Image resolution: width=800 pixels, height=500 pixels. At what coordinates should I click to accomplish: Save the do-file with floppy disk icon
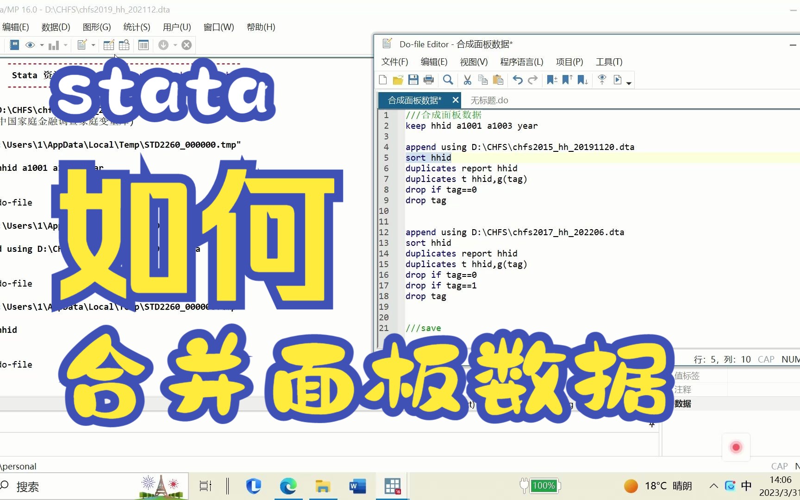[x=413, y=80]
